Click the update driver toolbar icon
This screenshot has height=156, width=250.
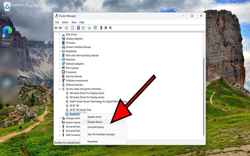(x=89, y=28)
